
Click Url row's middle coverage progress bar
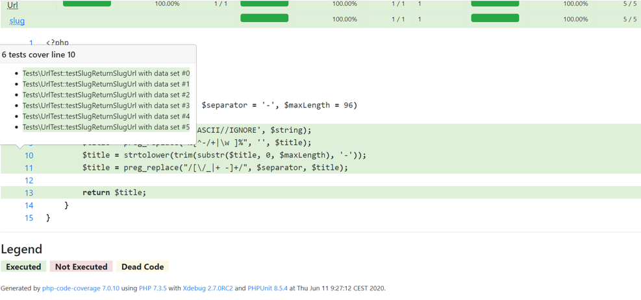264,3
